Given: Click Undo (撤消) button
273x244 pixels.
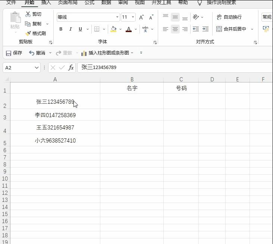Looking at the screenshot, I should point(37,53).
